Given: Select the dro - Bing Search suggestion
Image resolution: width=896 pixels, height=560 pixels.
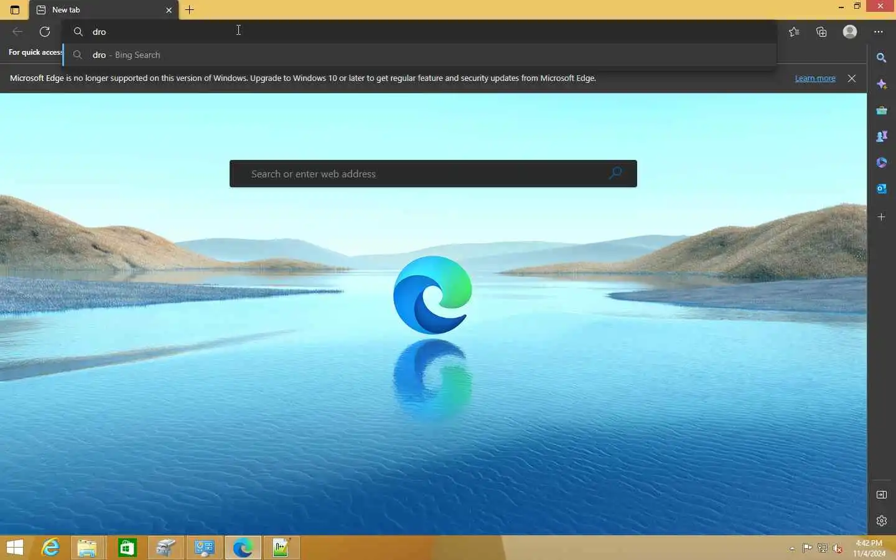Looking at the screenshot, I should click(x=419, y=55).
